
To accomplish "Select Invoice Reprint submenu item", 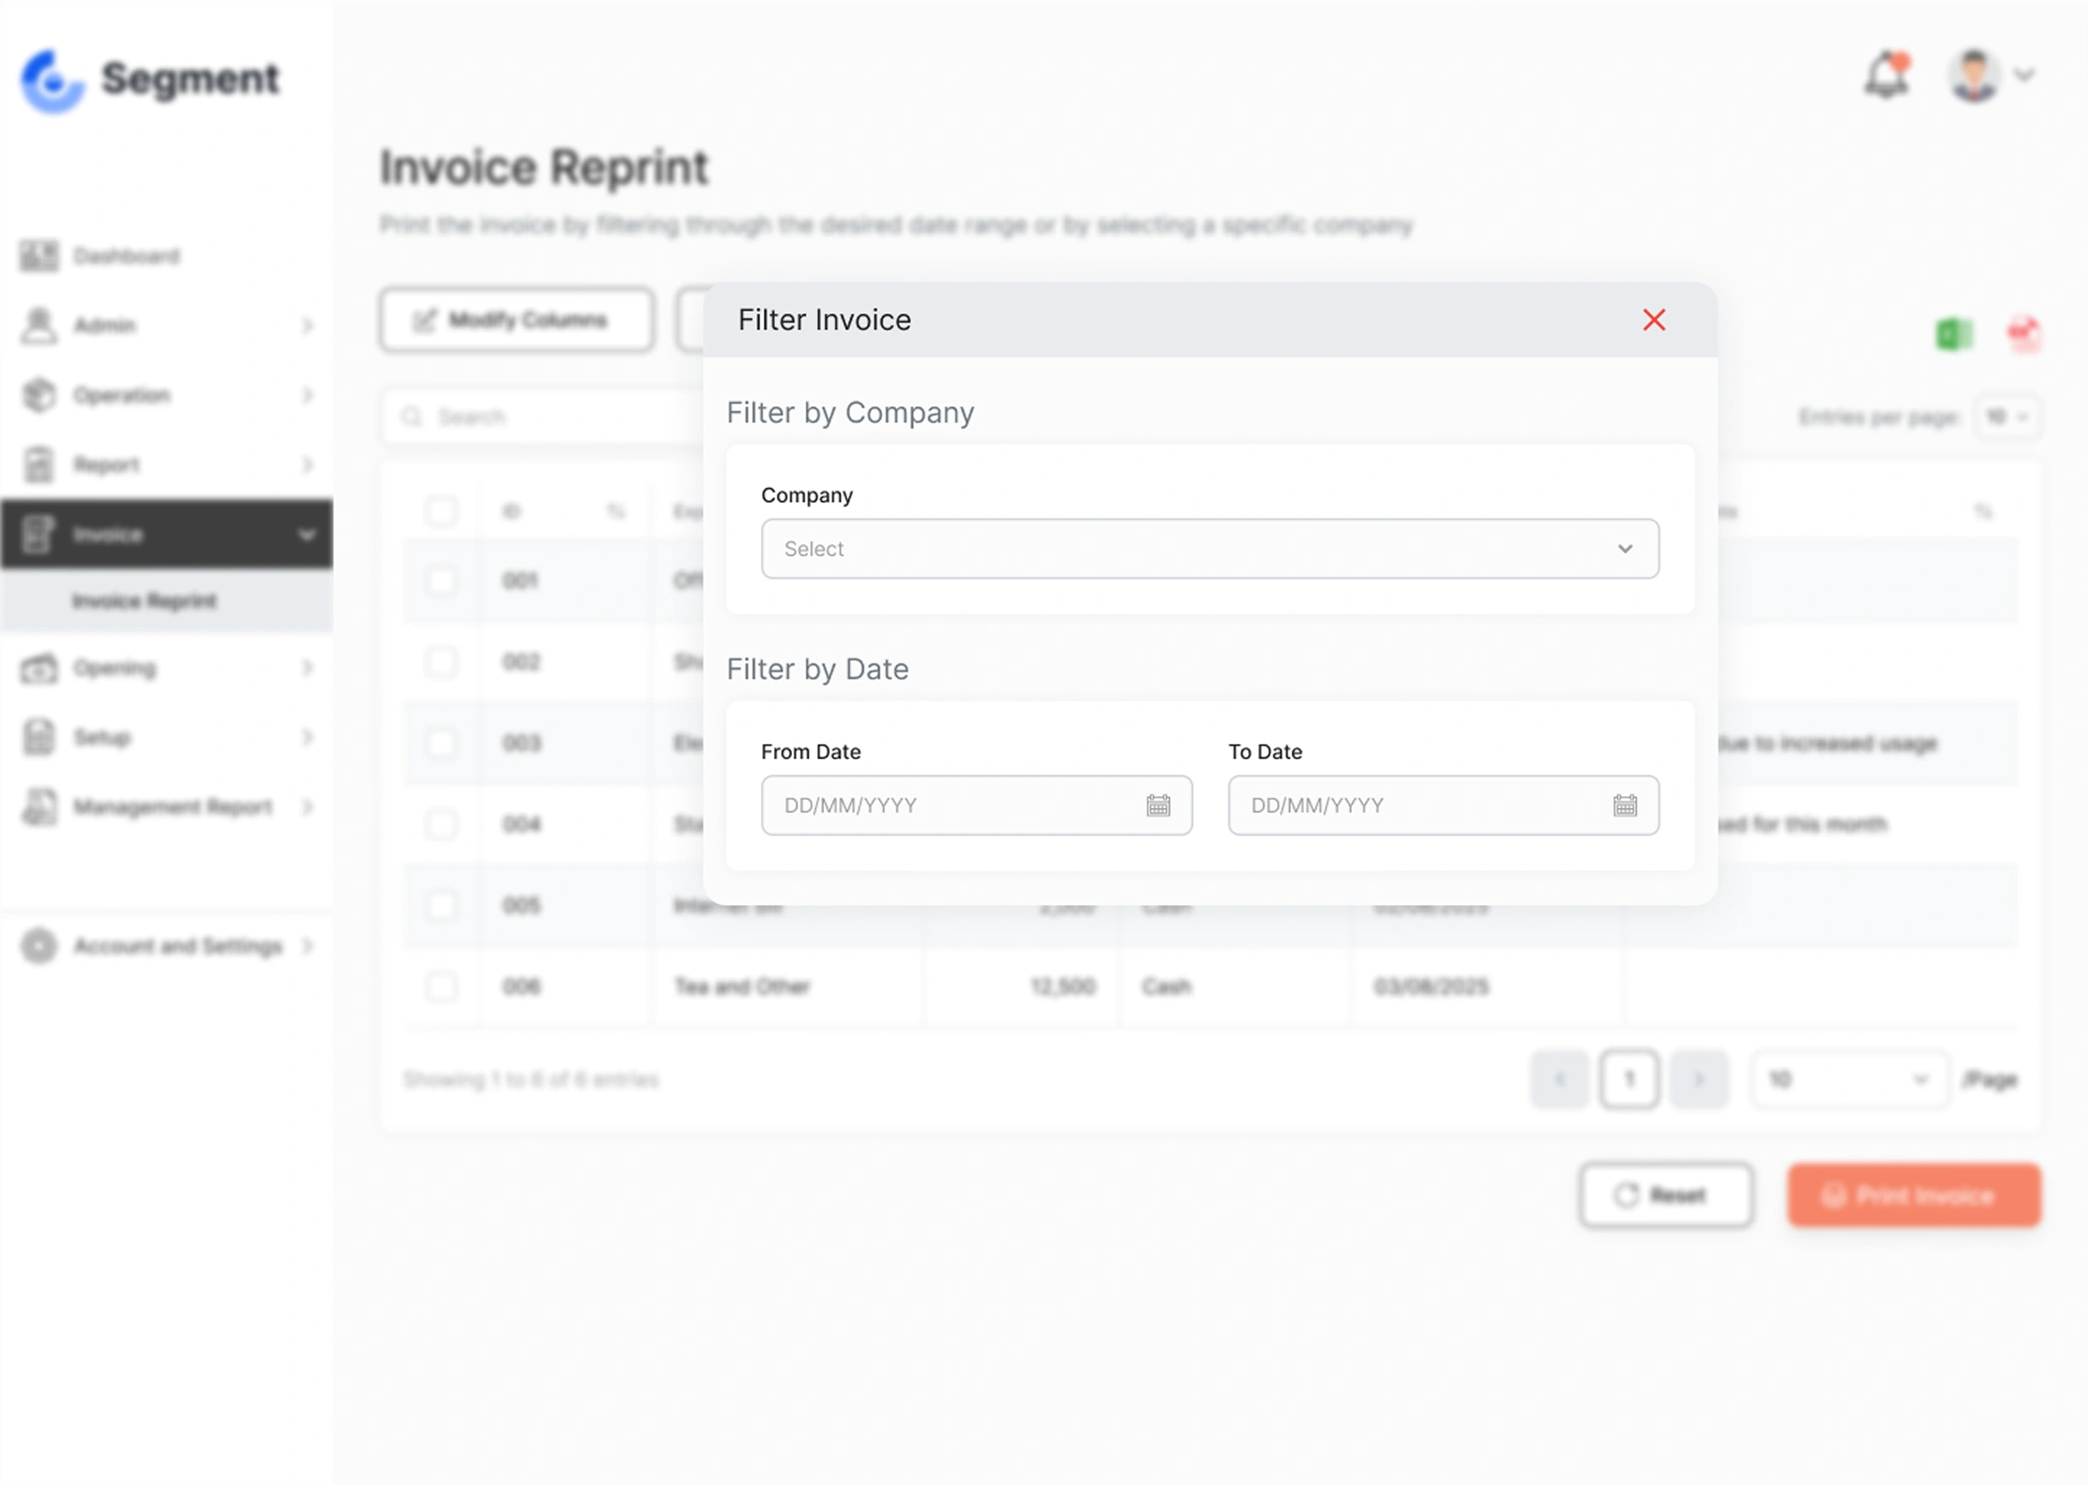I will click(x=145, y=602).
